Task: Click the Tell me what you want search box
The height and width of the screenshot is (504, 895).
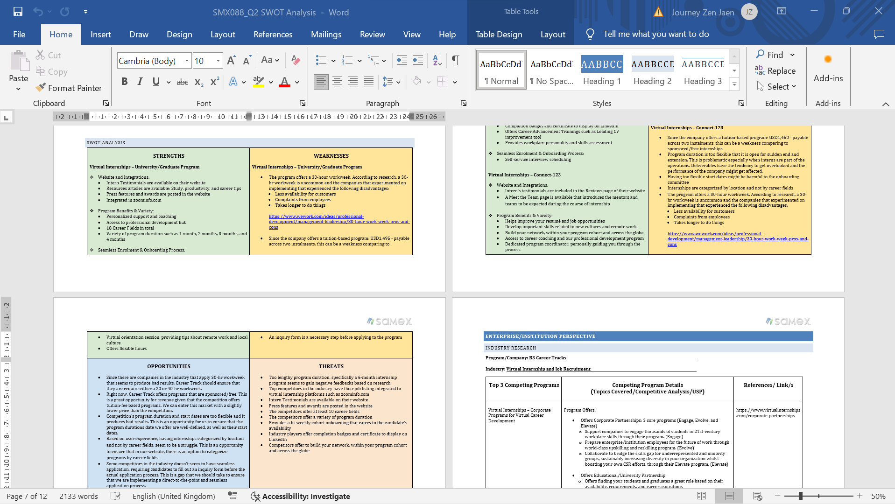Action: click(x=656, y=34)
